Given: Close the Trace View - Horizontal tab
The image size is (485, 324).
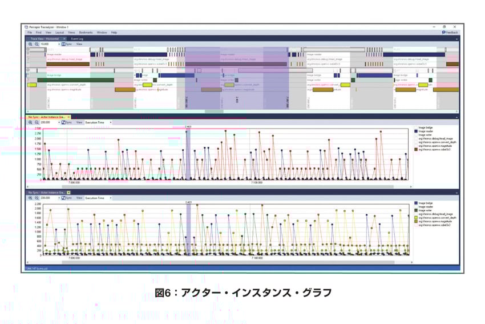Looking at the screenshot, I should 64,38.
